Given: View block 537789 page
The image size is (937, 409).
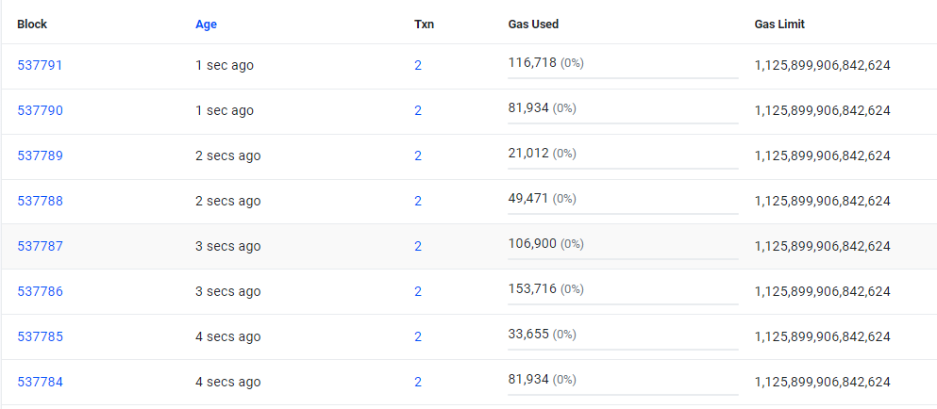Looking at the screenshot, I should [40, 155].
